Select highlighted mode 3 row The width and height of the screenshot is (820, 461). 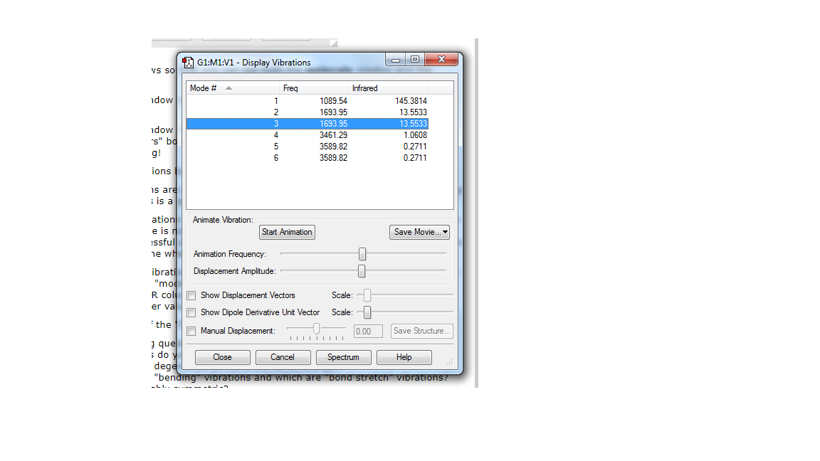coord(307,124)
